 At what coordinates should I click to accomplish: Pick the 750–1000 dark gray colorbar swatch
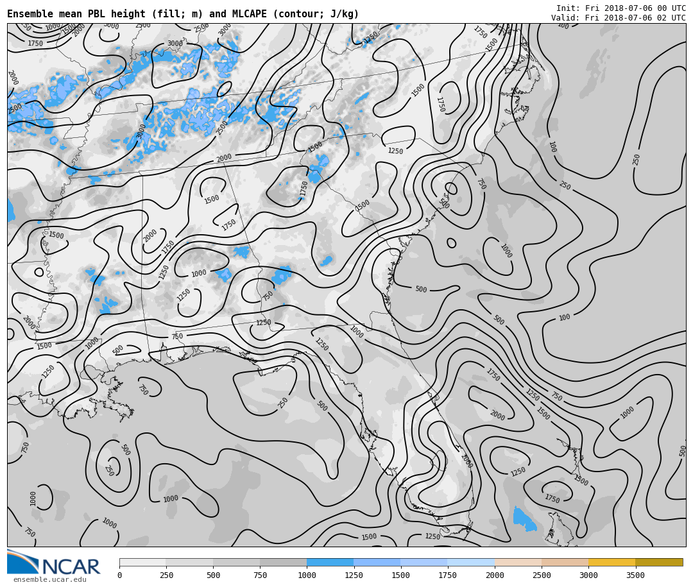point(283,562)
